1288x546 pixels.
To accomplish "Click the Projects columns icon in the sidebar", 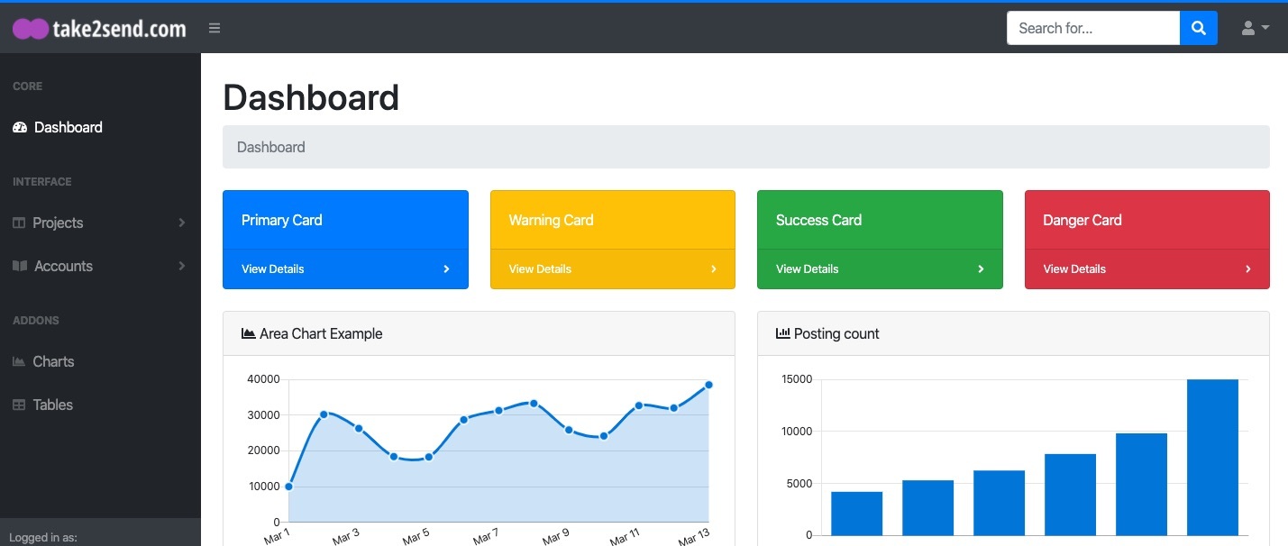I will pos(19,223).
